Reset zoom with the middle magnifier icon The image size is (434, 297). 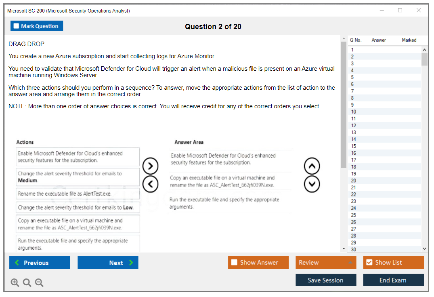pos(27,283)
